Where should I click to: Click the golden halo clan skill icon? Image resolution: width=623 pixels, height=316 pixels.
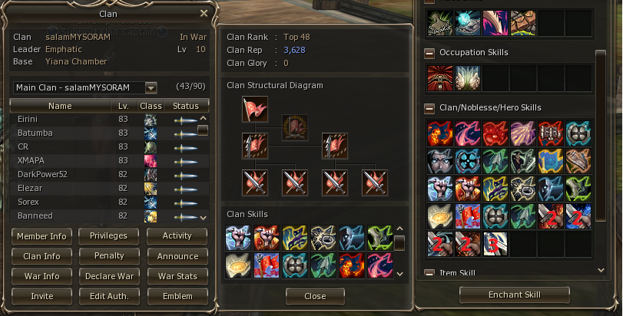tap(238, 265)
